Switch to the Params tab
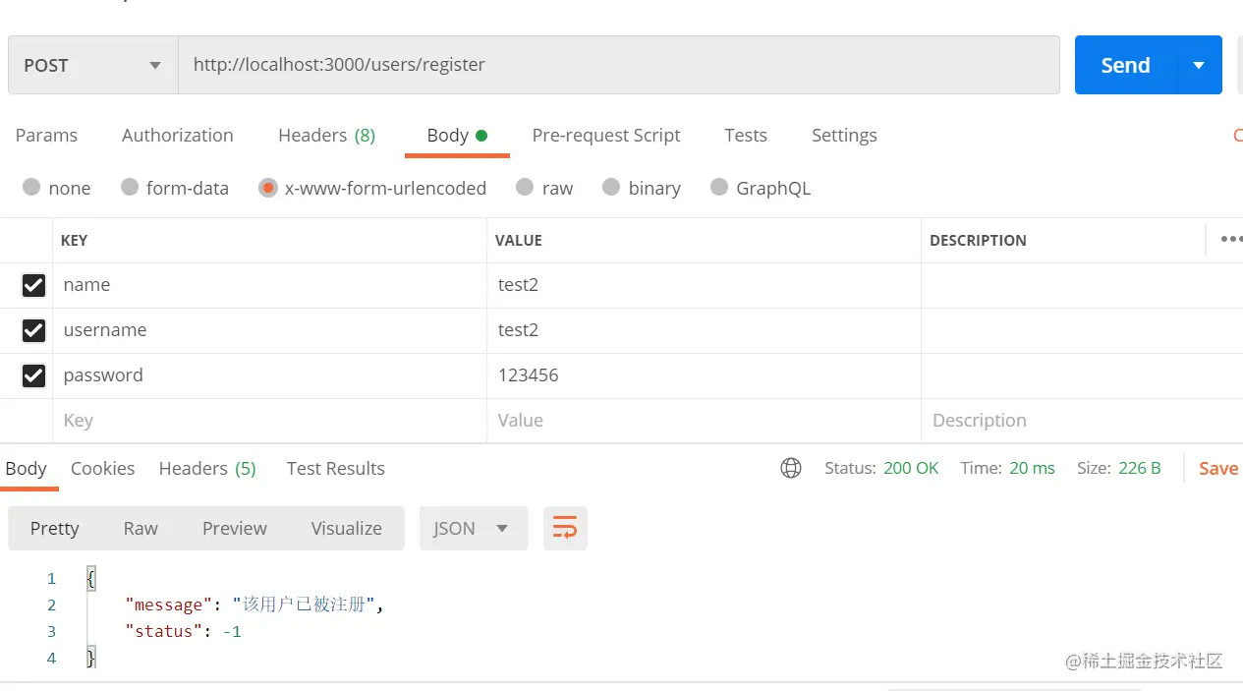1243x691 pixels. [46, 135]
